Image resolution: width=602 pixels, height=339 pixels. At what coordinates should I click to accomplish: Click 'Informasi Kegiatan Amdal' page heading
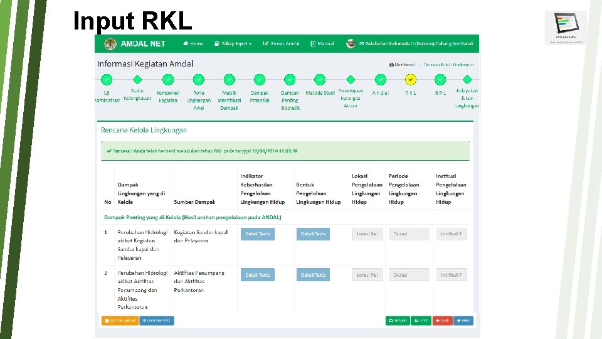click(145, 64)
